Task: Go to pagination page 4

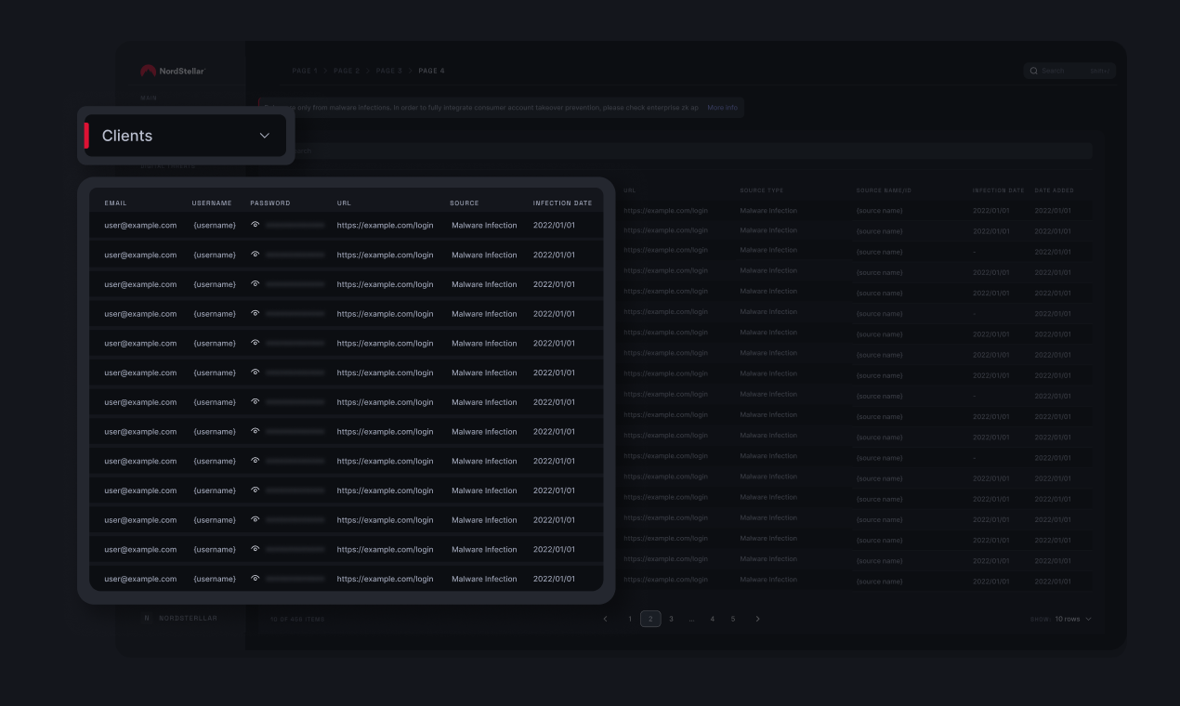Action: pos(713,619)
